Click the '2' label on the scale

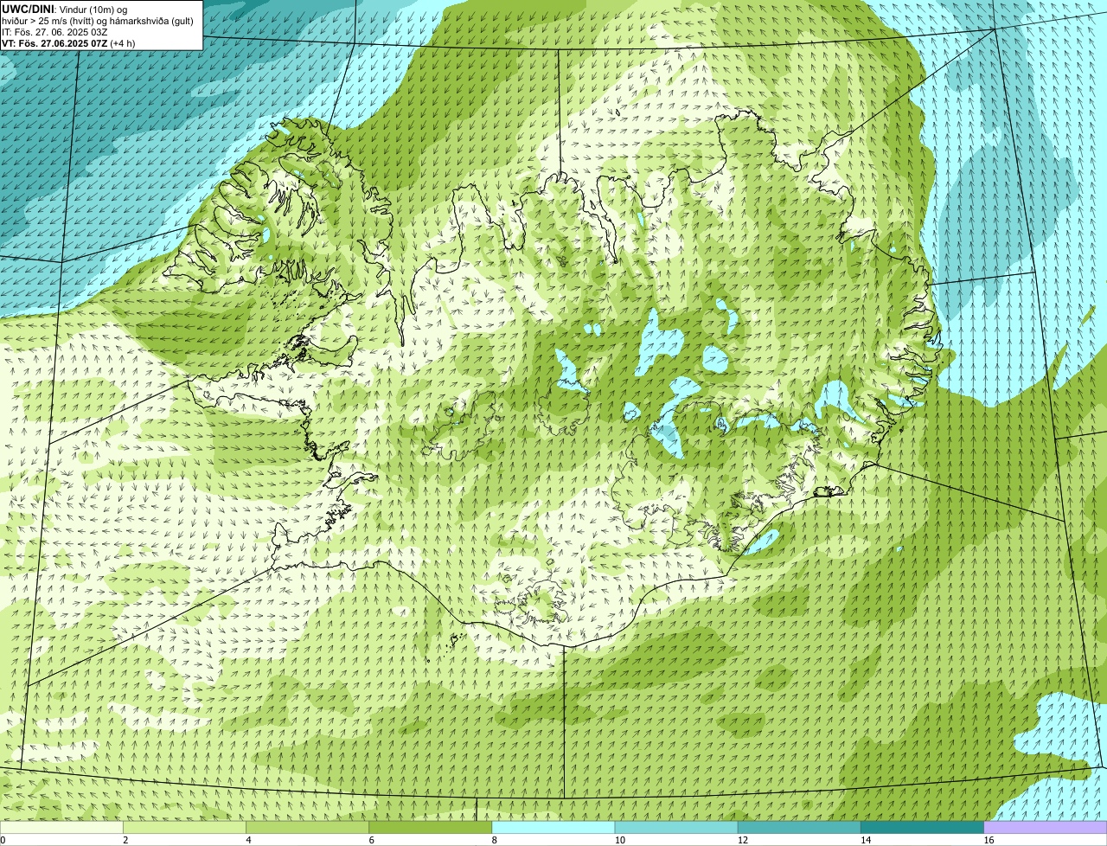(125, 840)
